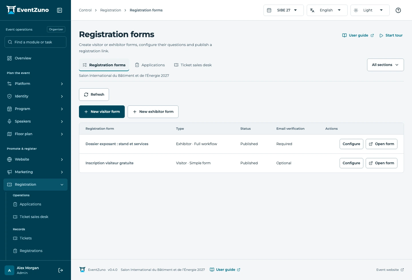
Task: Open form for Dossier exposant
Action: pos(381,144)
